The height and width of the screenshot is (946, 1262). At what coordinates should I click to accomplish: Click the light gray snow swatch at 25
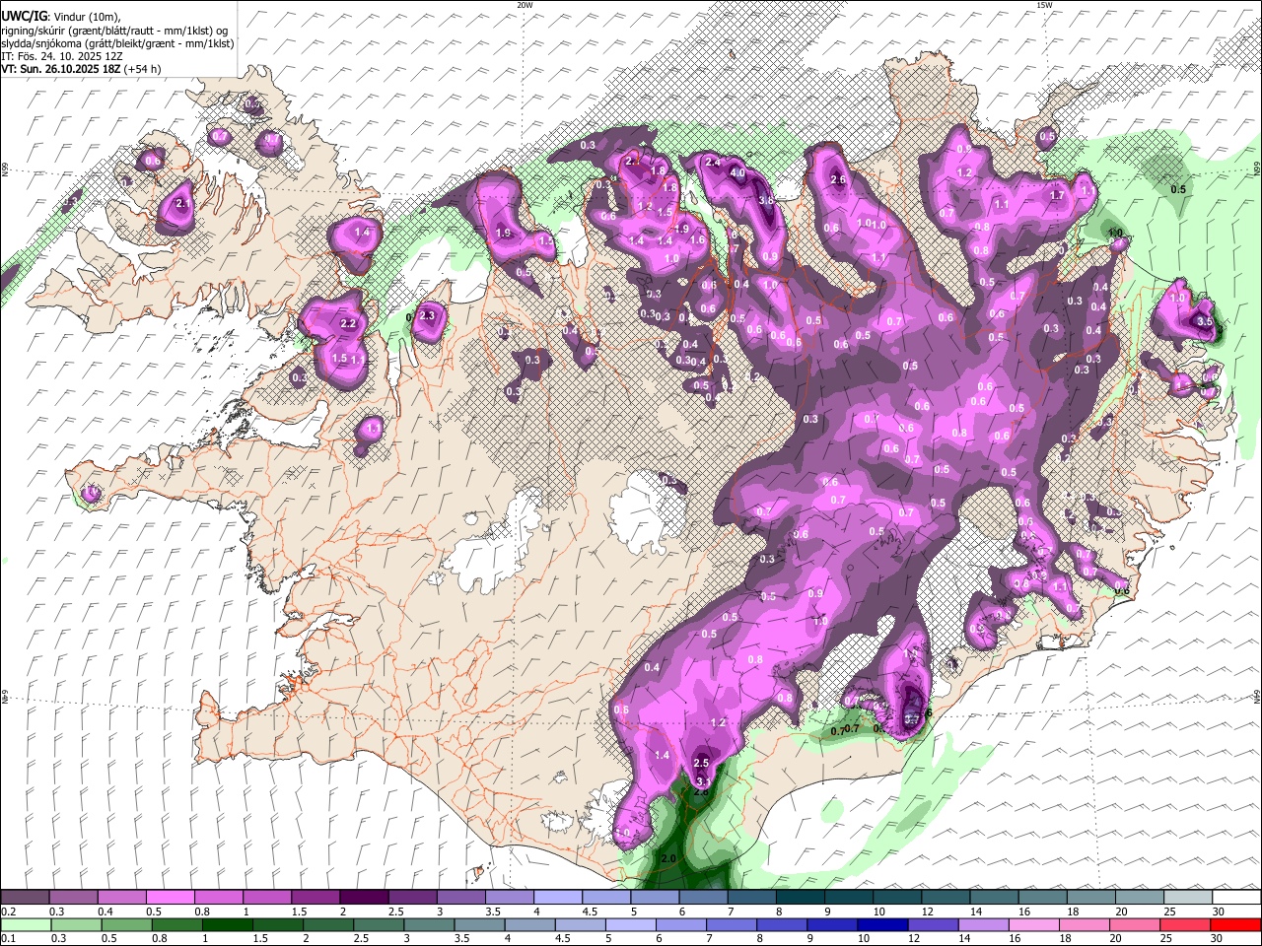(x=1186, y=898)
